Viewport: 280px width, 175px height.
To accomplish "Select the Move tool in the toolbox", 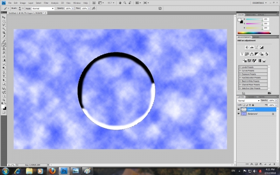I will tap(4, 17).
